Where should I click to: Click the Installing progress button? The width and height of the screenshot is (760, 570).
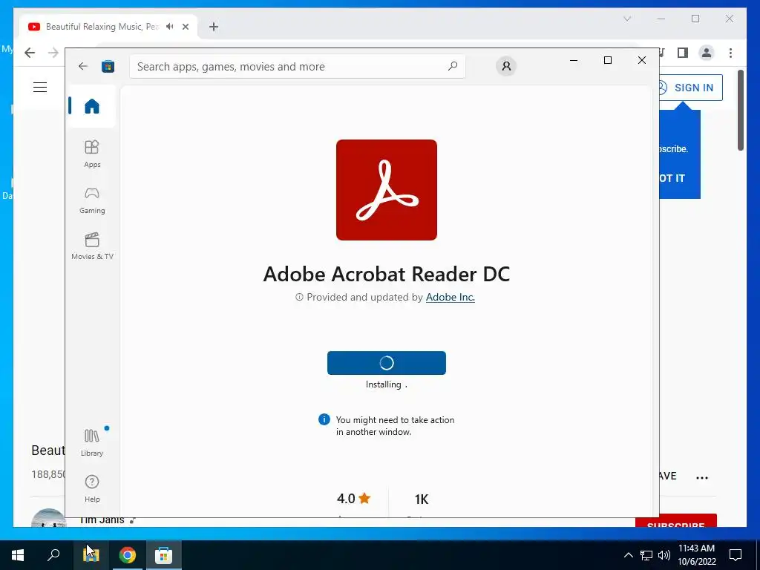[x=386, y=362]
